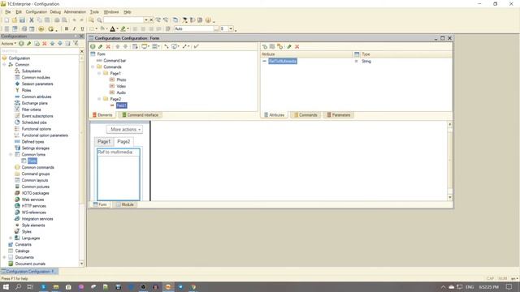Select Scheduled jobs in Configuration tree
The width and height of the screenshot is (520, 292).
34,122
